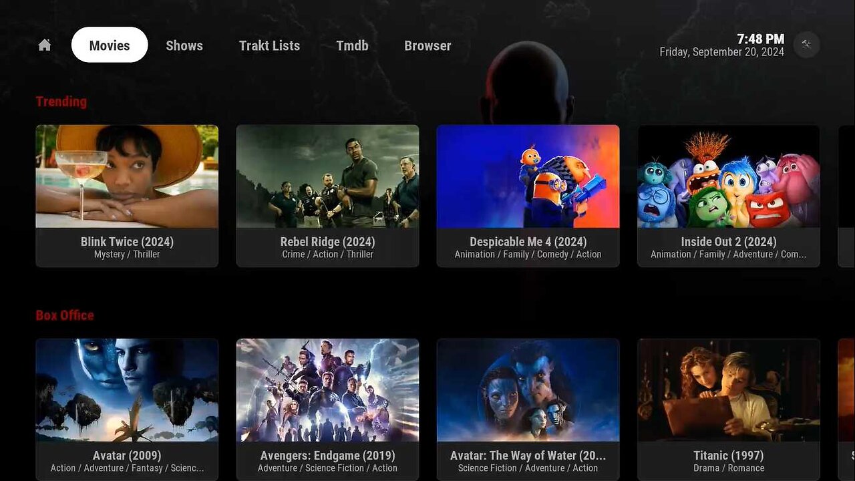Click the Titanic (1997) title text
This screenshot has width=855, height=481.
tap(728, 456)
